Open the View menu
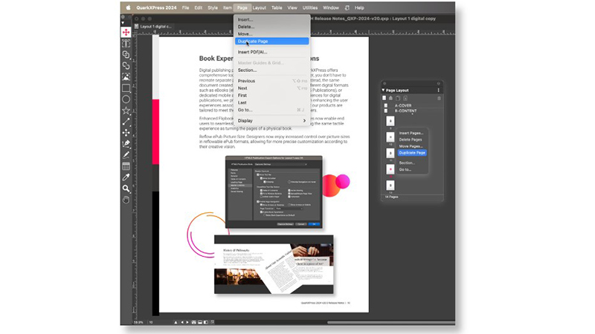This screenshot has width=595, height=334. [292, 7]
